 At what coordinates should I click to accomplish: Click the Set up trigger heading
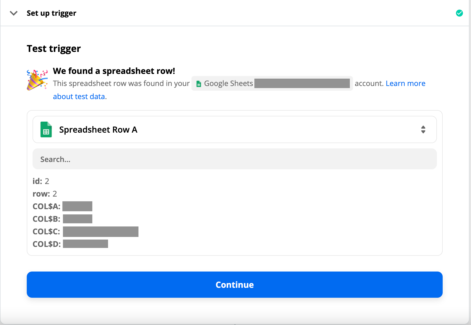pos(51,13)
